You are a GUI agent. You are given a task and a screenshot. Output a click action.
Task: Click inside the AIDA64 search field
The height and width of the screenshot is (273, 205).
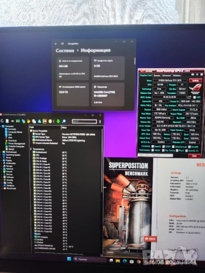pyautogui.click(x=84, y=121)
